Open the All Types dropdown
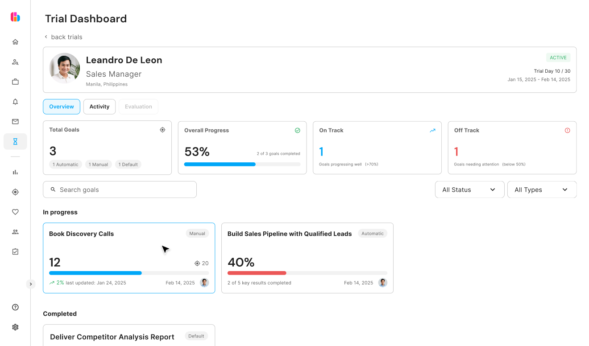 tap(542, 189)
